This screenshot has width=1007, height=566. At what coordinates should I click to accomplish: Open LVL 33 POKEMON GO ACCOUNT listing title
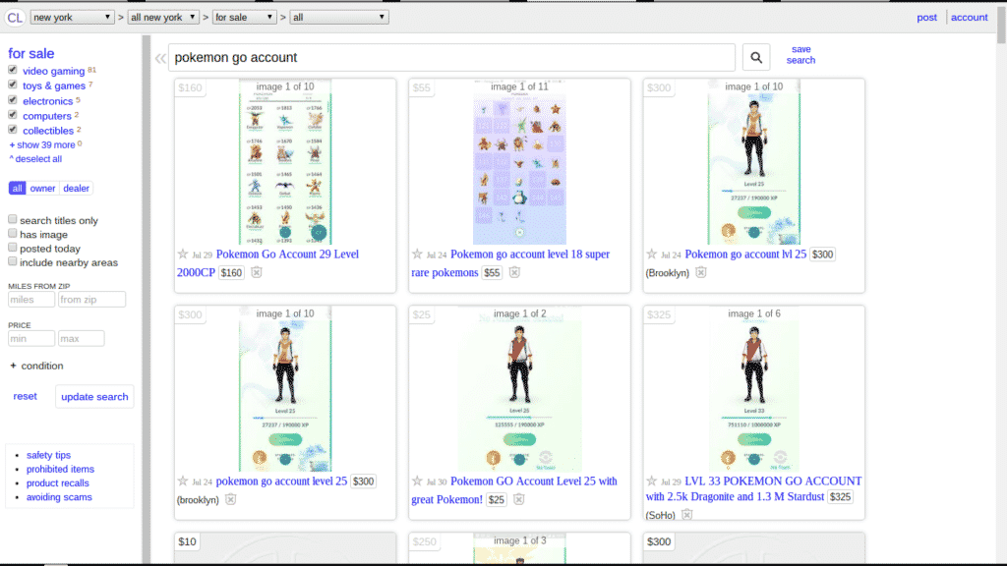tap(754, 488)
